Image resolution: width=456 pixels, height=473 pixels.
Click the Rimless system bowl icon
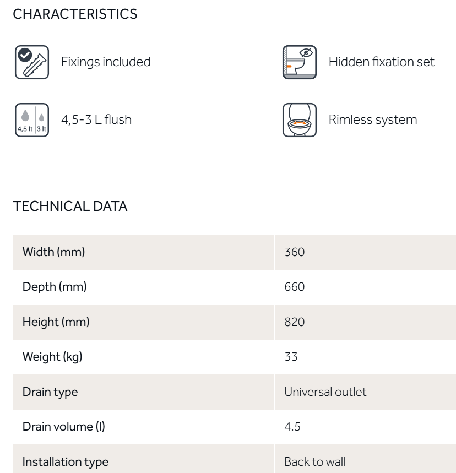click(x=299, y=120)
